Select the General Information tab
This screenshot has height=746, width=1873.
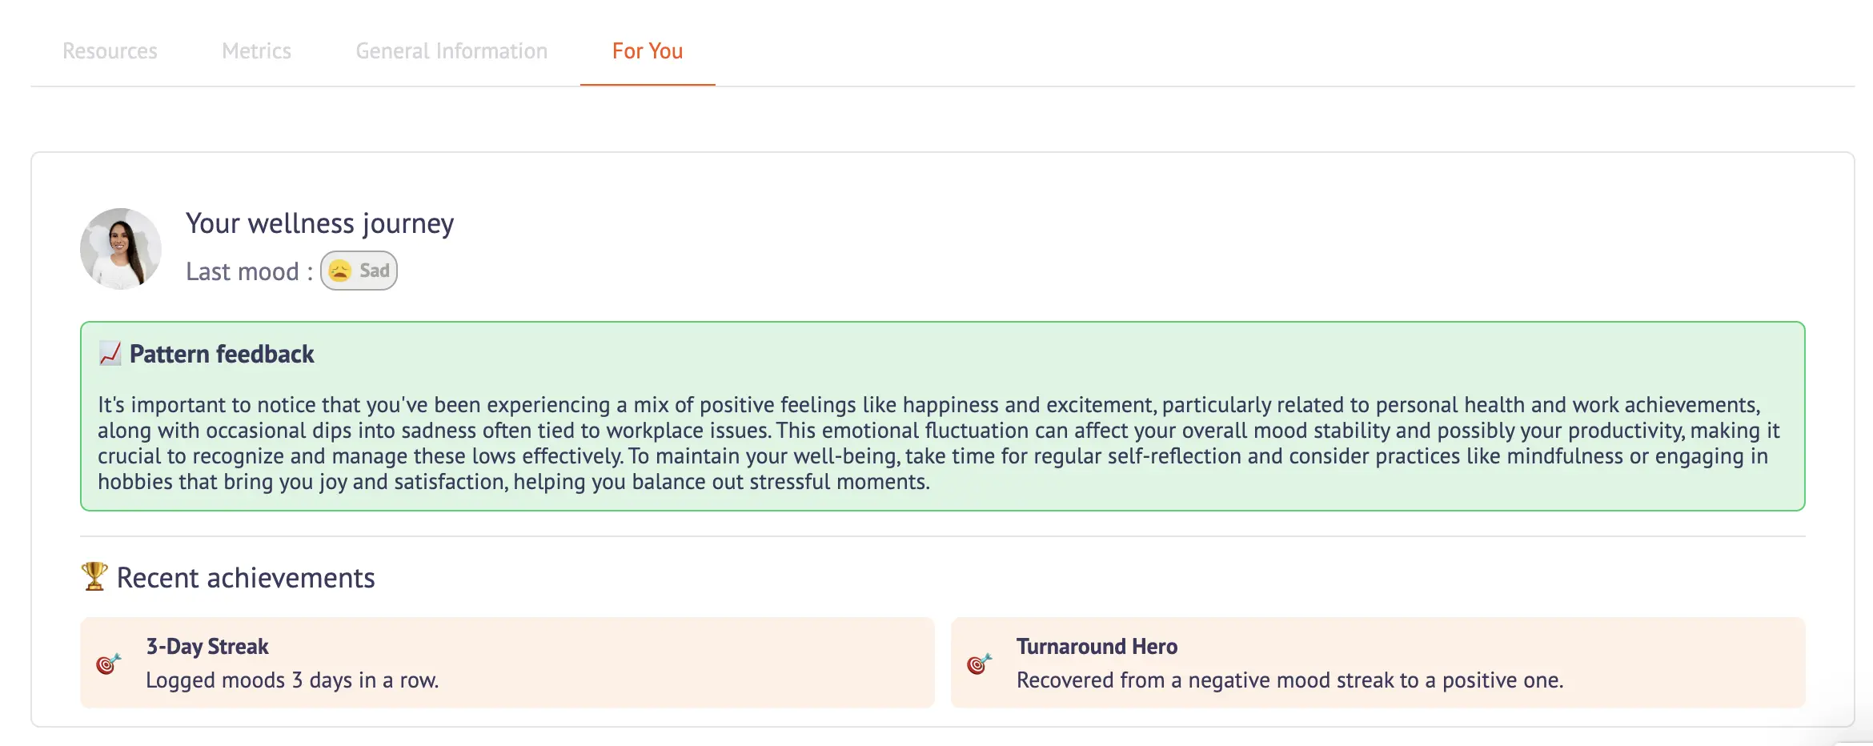pyautogui.click(x=451, y=51)
